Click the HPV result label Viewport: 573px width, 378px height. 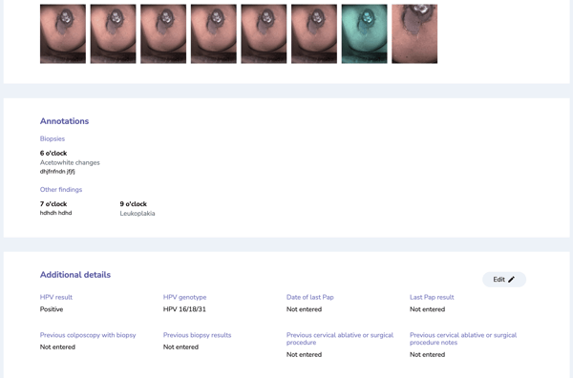(56, 297)
